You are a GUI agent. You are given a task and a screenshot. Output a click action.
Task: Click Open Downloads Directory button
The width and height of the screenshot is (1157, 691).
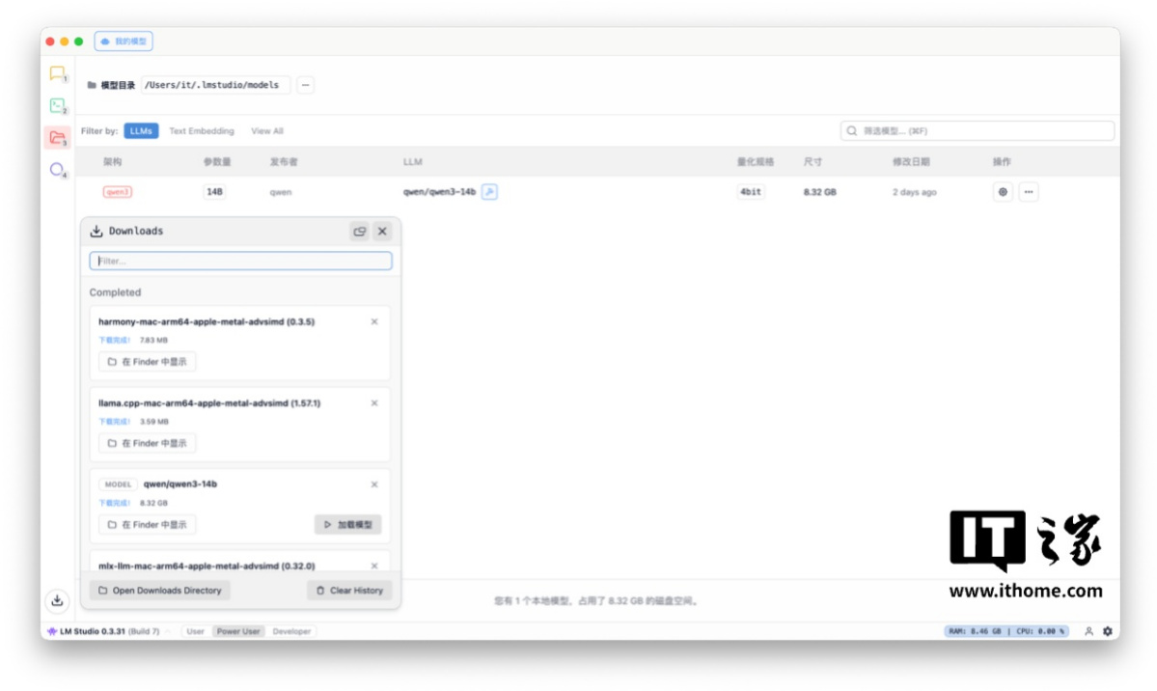(x=159, y=591)
